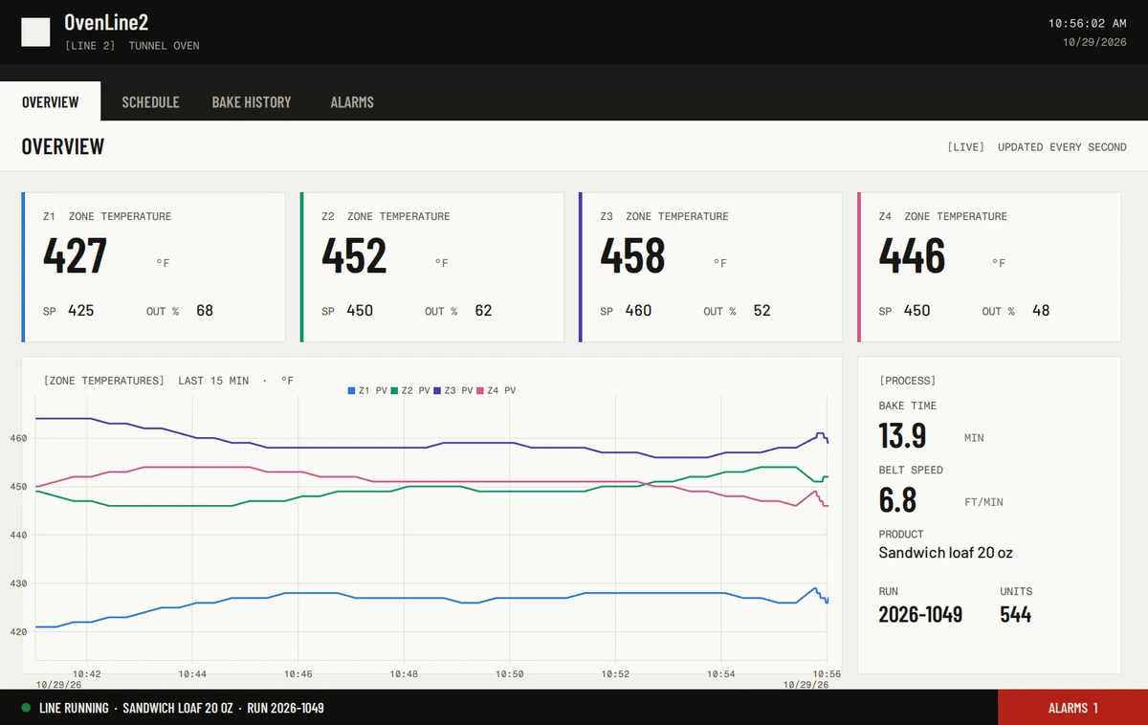Click the 430 label on chart temperature axis
Image resolution: width=1148 pixels, height=725 pixels.
pos(20,583)
